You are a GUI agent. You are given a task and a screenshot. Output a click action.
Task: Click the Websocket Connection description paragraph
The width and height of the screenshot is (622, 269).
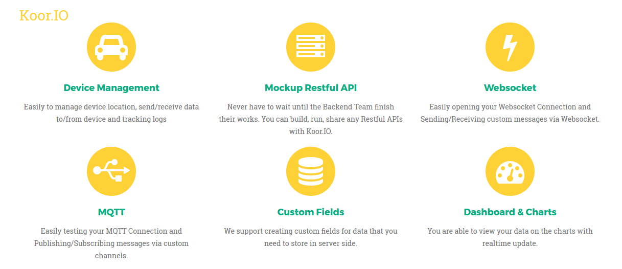(x=510, y=113)
